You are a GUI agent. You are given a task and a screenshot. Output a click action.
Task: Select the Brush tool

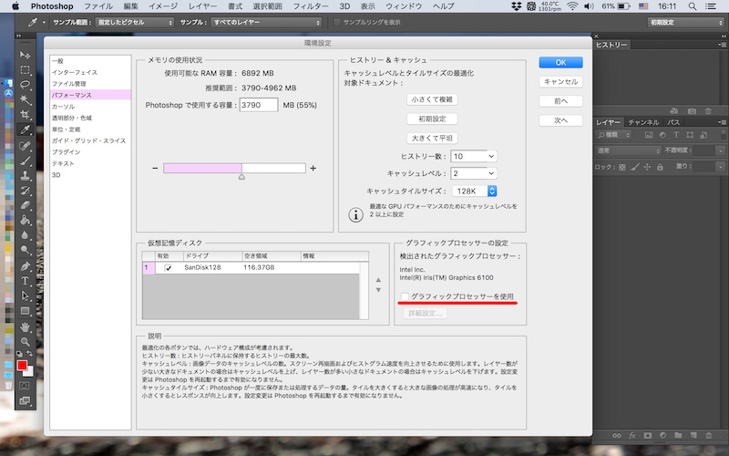pos(26,161)
